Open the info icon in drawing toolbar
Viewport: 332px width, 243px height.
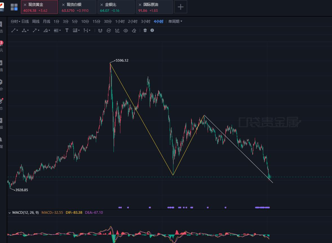[152, 30]
